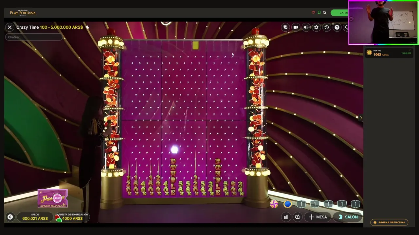Click the yellow Pachinko puck at top
The width and height of the screenshot is (419, 235).
pos(195,46)
